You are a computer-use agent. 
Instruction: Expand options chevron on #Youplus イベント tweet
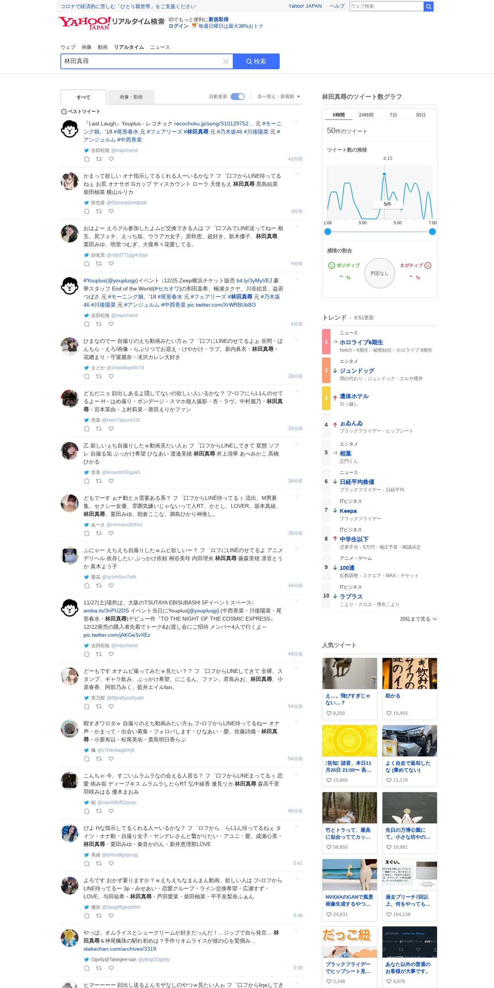click(297, 279)
